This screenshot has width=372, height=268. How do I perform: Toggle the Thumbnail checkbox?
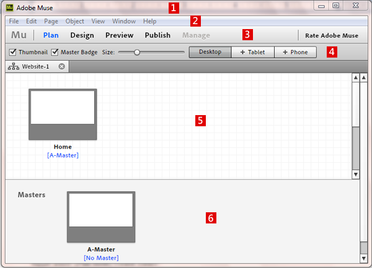tap(12, 52)
